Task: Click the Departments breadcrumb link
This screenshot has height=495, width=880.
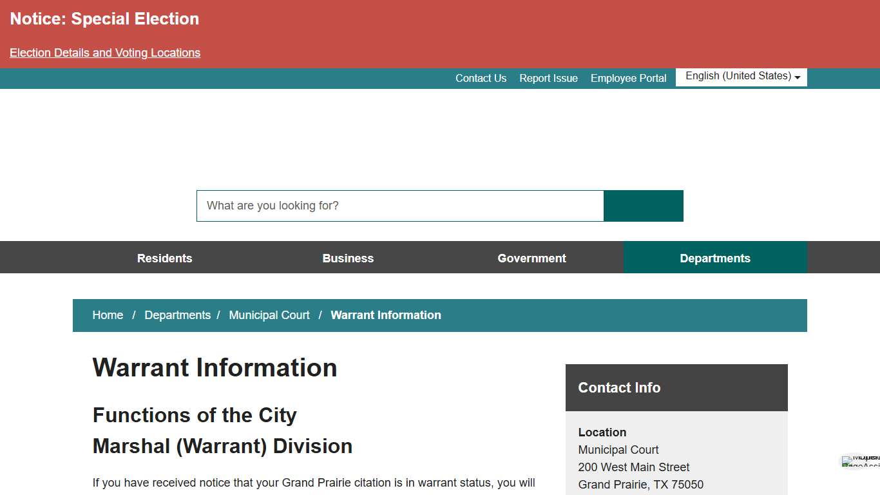Action: [178, 315]
